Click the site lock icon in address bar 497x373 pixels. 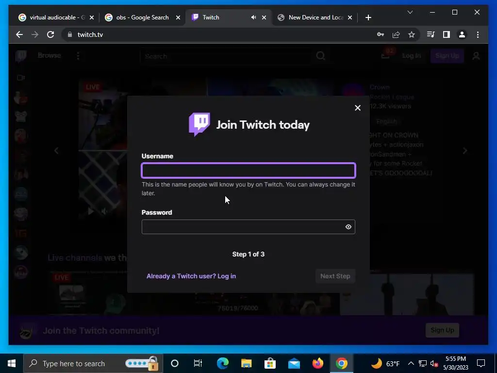pyautogui.click(x=70, y=34)
